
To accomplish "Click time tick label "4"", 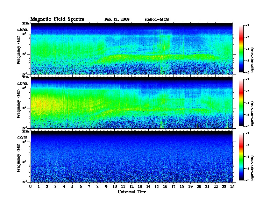I will (64, 186).
